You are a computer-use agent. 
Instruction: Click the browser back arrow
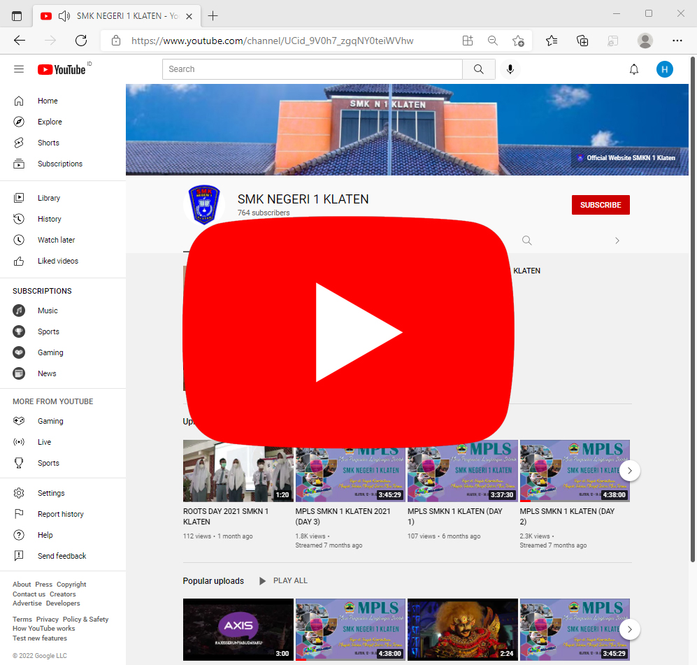[20, 41]
